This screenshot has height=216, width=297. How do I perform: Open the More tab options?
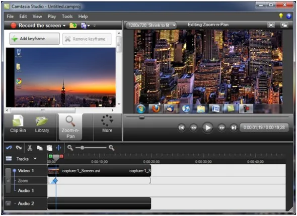point(107,124)
